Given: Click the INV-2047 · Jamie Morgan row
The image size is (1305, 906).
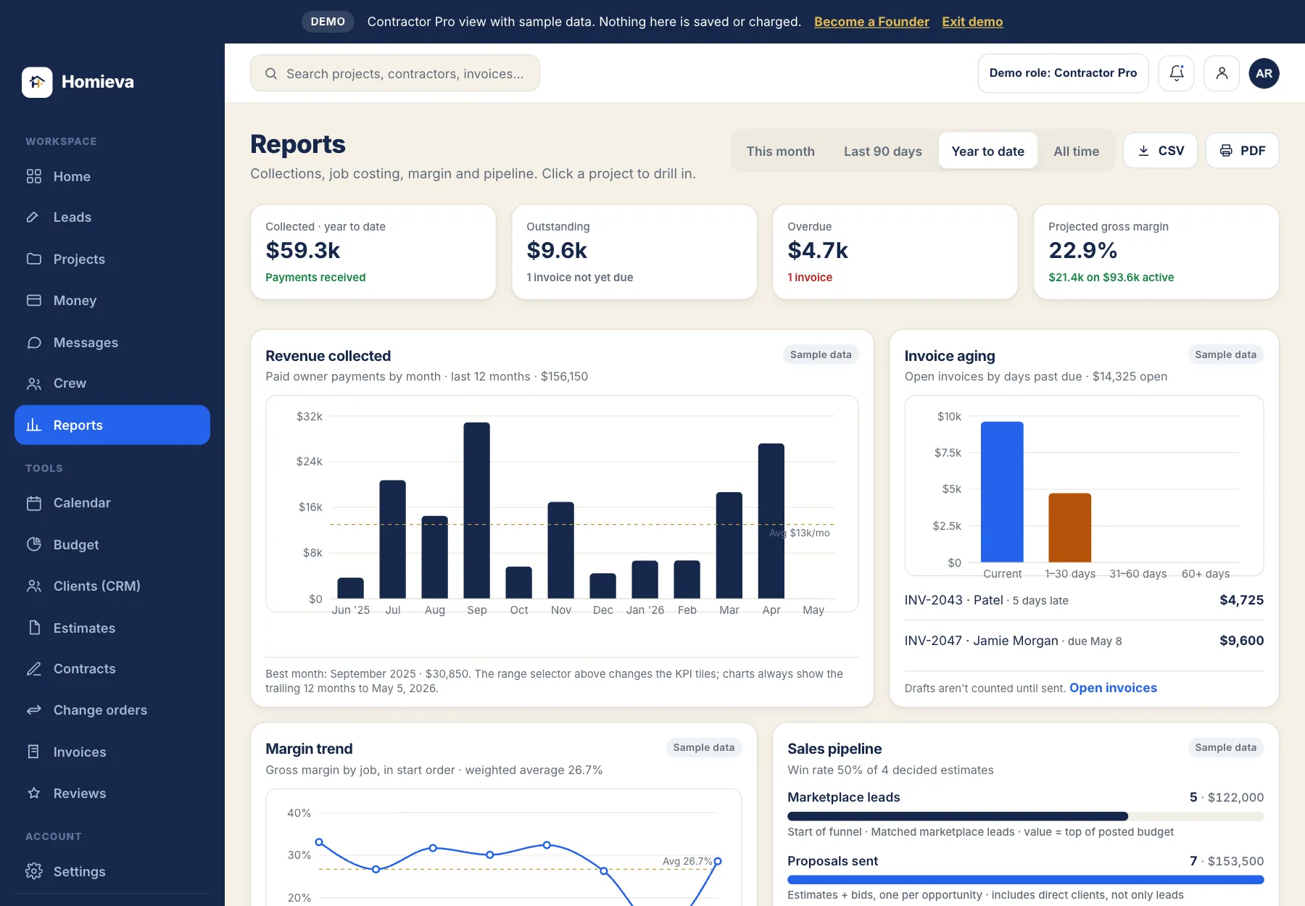Looking at the screenshot, I should 1084,641.
